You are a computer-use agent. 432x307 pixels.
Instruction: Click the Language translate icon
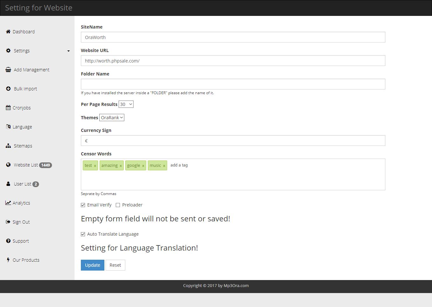coord(8,127)
